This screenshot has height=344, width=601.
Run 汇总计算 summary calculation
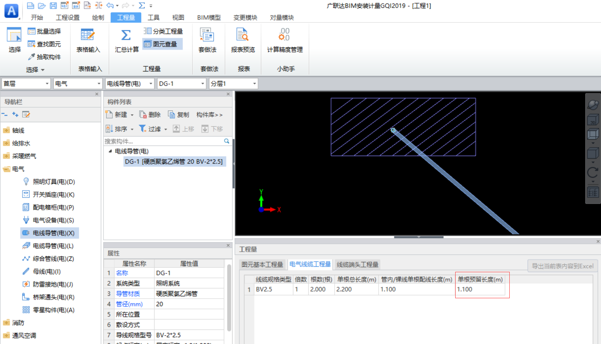[126, 39]
